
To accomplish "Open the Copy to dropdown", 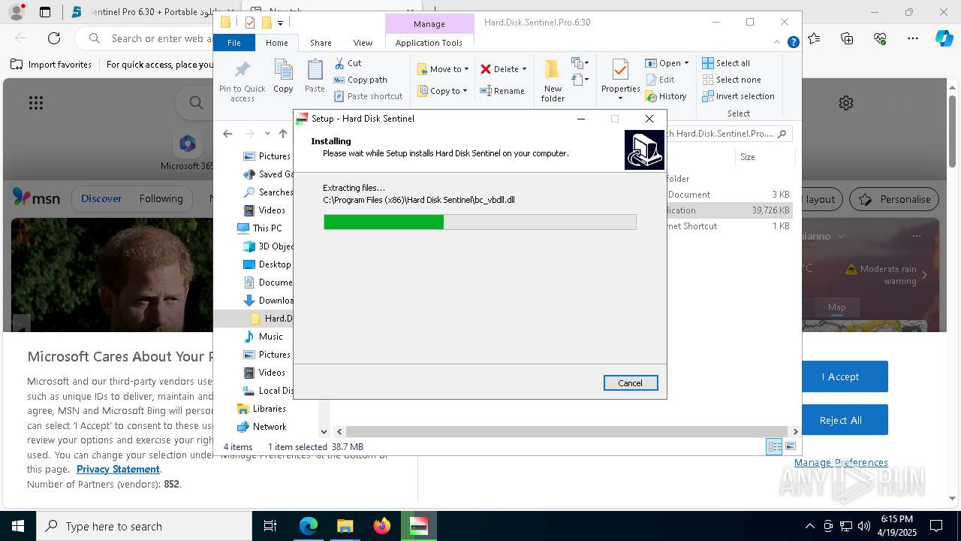I will (442, 91).
